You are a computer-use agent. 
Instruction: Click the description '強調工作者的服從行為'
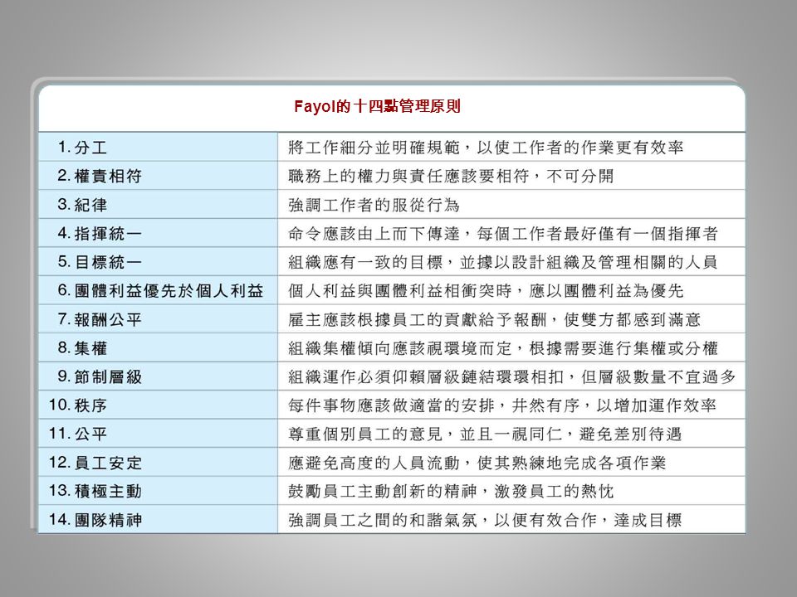[x=374, y=205]
